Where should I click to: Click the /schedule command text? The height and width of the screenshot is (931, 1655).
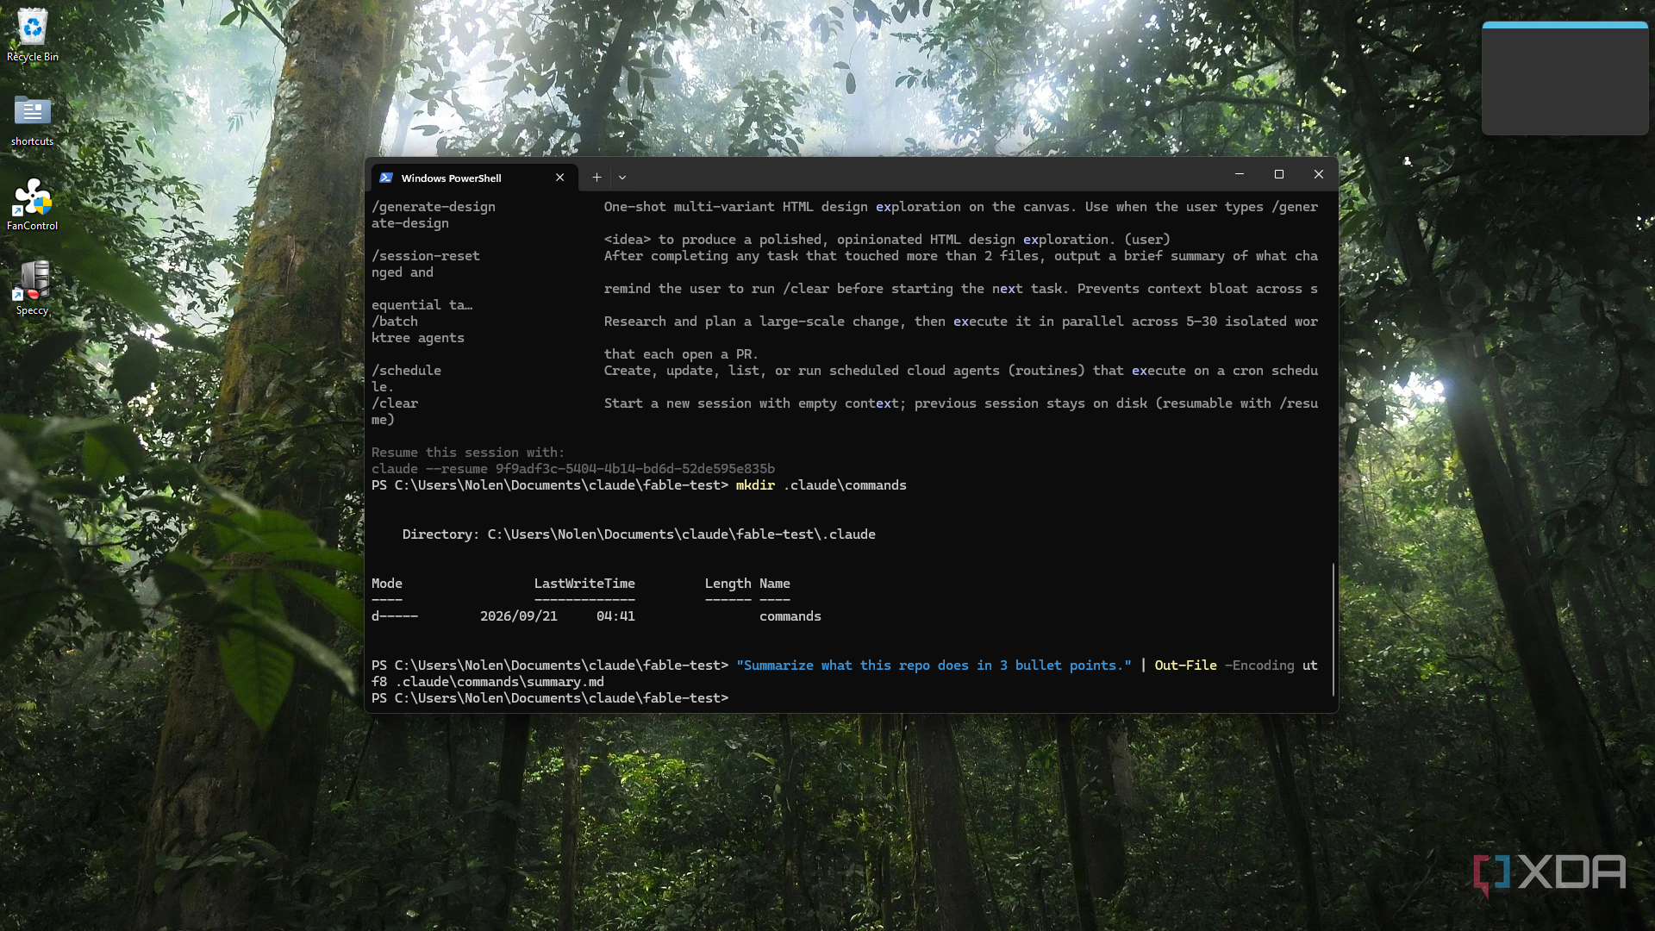click(406, 371)
